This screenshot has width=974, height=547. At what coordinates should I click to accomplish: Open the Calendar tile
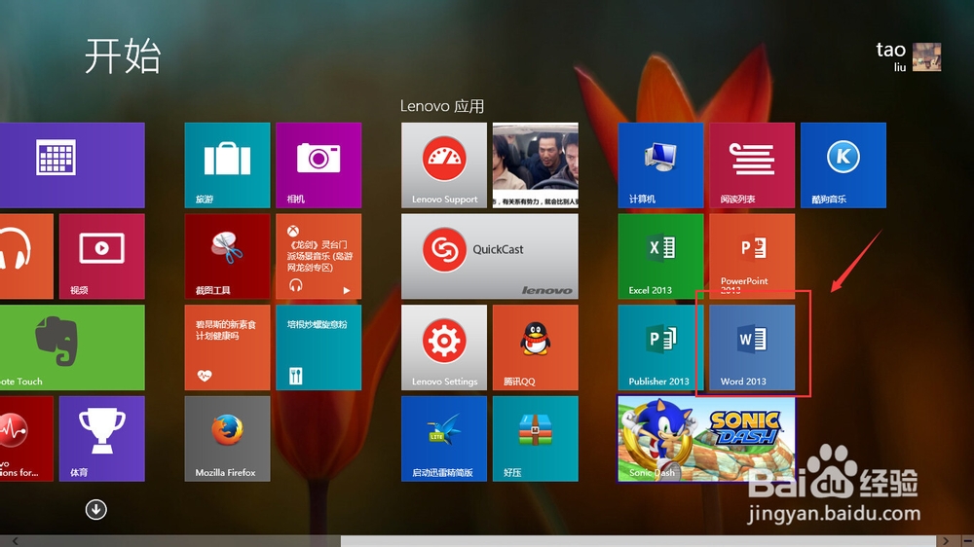pos(72,165)
